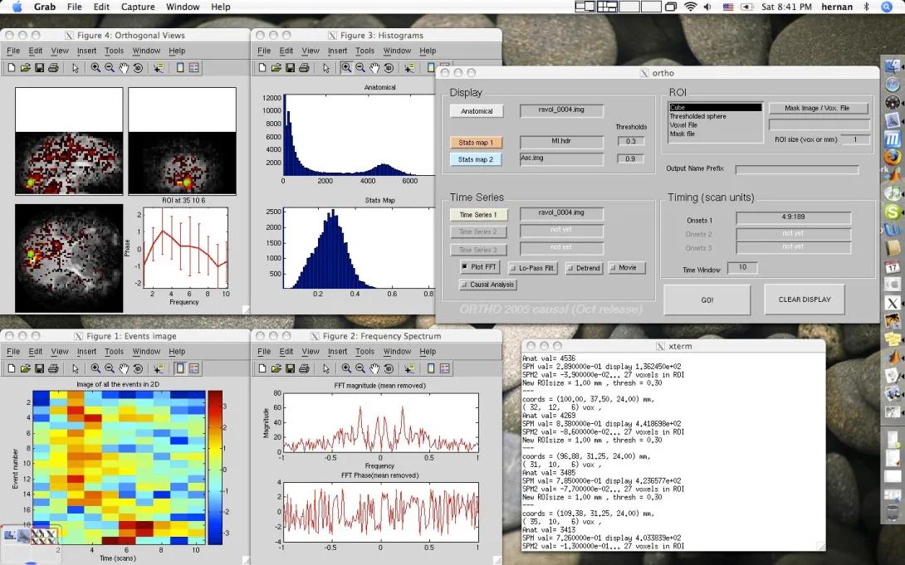The width and height of the screenshot is (905, 565).
Task: Select Zoom Out tool in Figure 4 toolbar
Action: click(110, 68)
